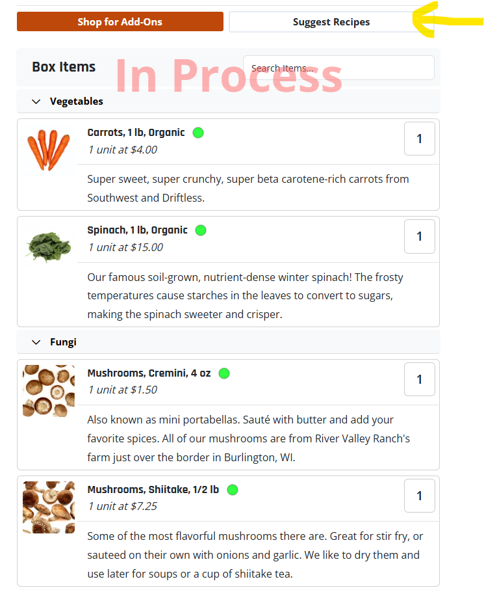Select the quantity box for Carrots
The image size is (484, 590).
pyautogui.click(x=420, y=139)
